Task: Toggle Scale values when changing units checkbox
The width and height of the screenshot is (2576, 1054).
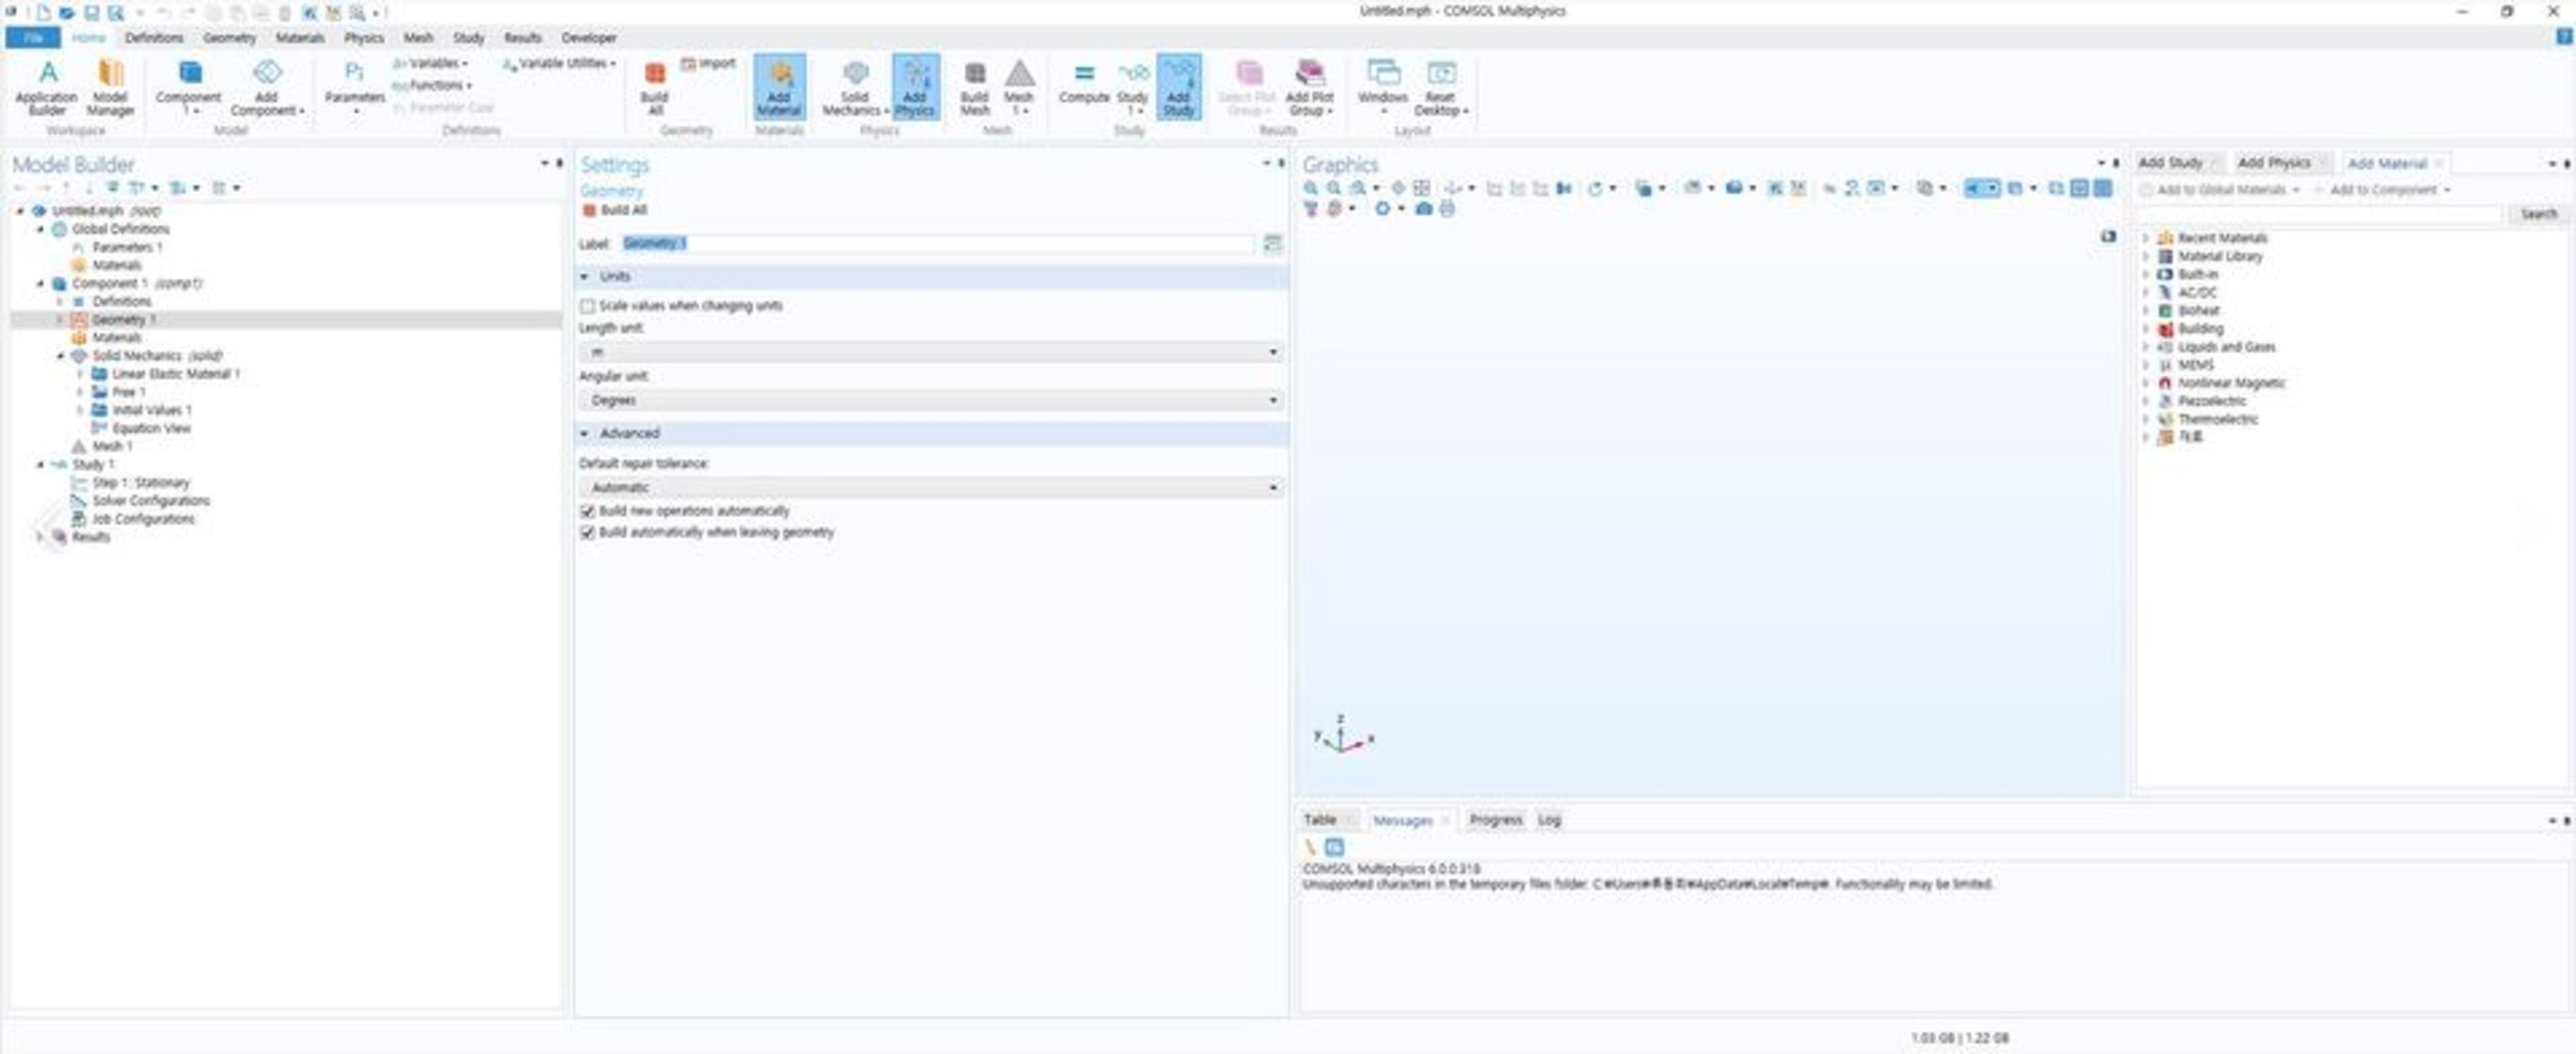Action: (587, 306)
